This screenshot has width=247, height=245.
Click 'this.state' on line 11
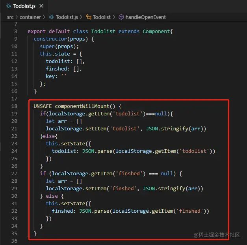click(55, 54)
